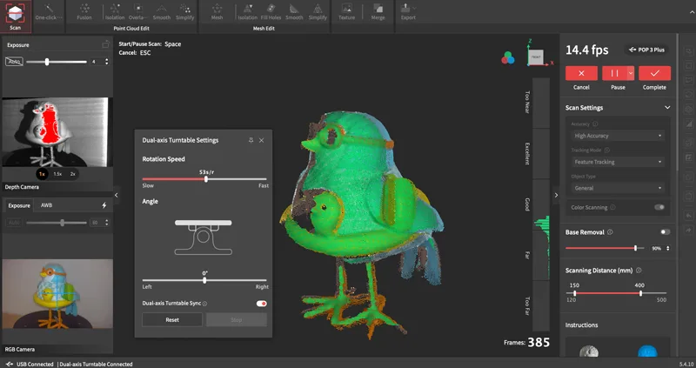The height and width of the screenshot is (368, 696).
Task: Click the Rotation Speed slider
Action: 204,179
